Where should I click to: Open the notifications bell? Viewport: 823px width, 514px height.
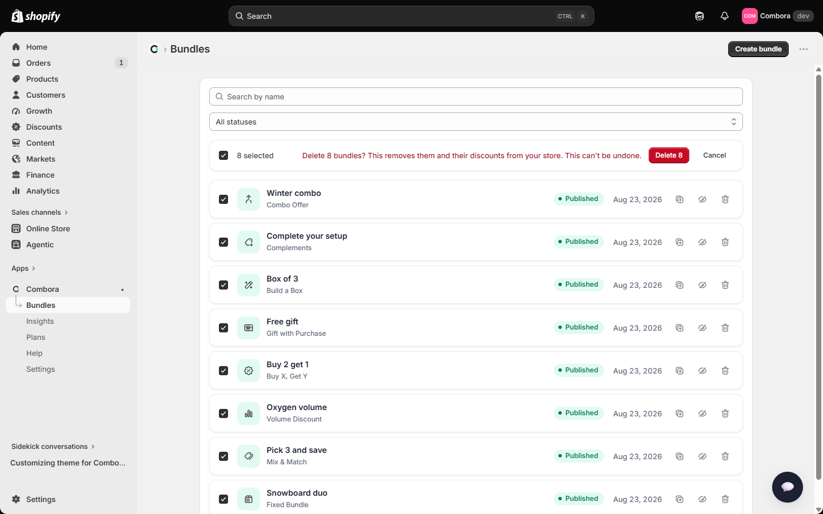pyautogui.click(x=725, y=16)
